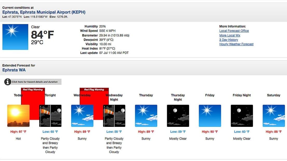
Task: Open the Hourly Weather Forecast link
Action: click(x=236, y=44)
